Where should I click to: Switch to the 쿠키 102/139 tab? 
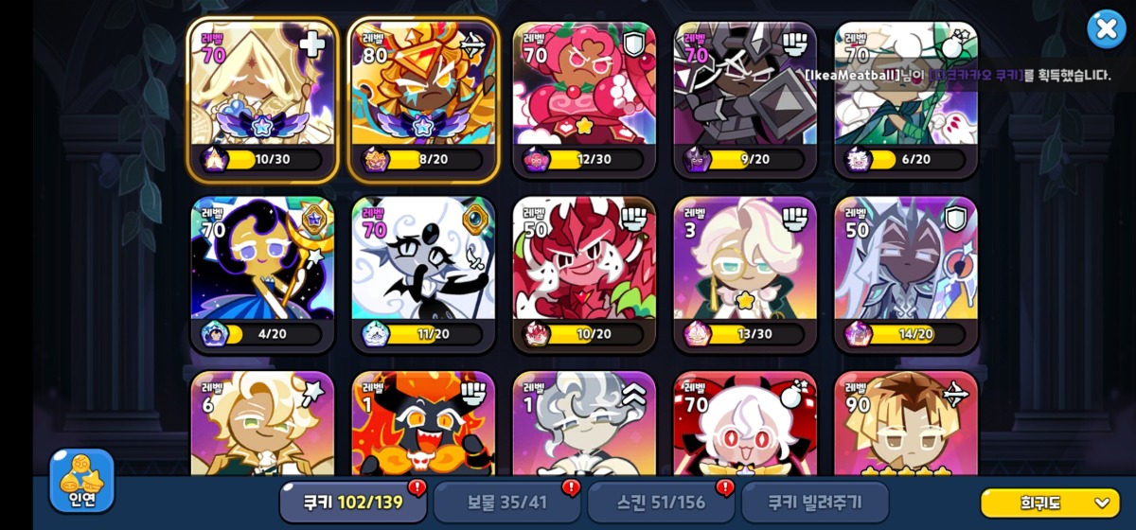(x=352, y=502)
